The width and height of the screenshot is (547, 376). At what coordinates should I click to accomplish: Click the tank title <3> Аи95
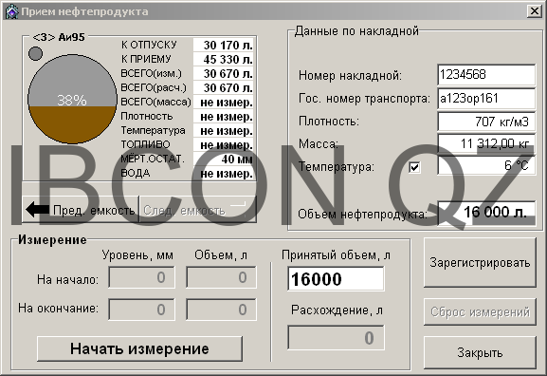59,37
